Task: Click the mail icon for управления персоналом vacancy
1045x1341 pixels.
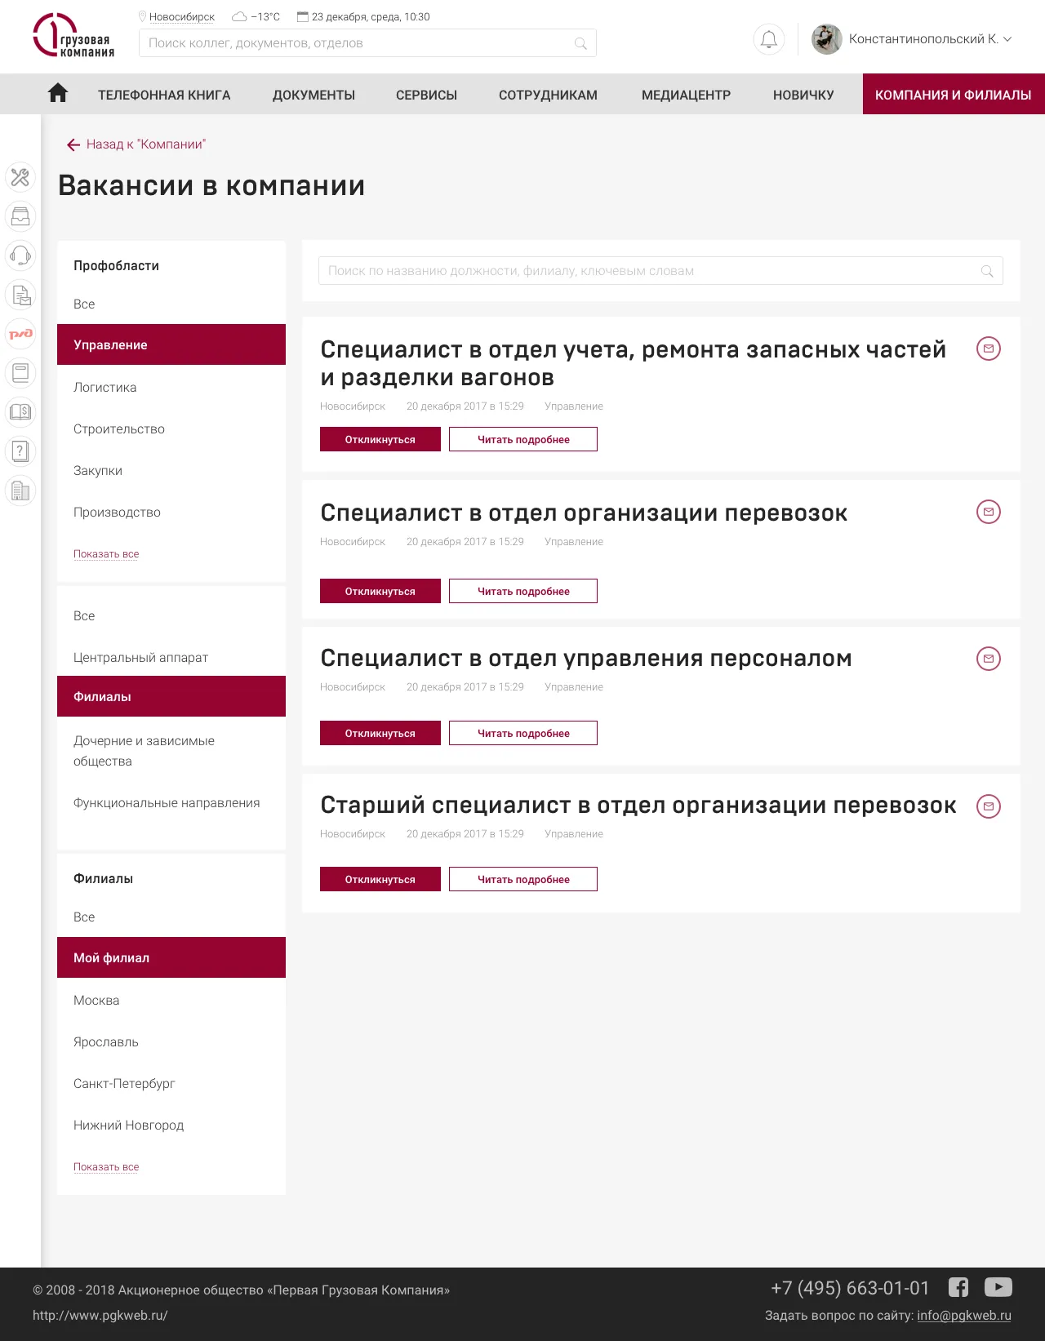Action: point(989,659)
